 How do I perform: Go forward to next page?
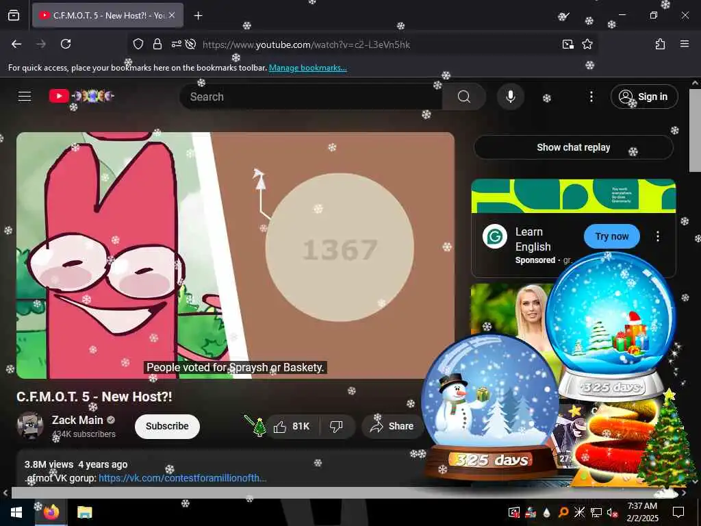click(x=41, y=44)
